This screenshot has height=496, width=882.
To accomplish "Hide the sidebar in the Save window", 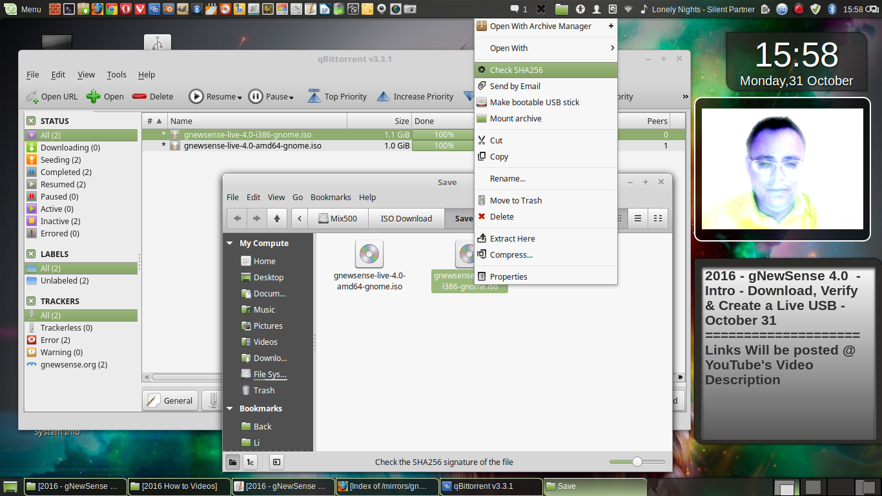I will (x=276, y=462).
